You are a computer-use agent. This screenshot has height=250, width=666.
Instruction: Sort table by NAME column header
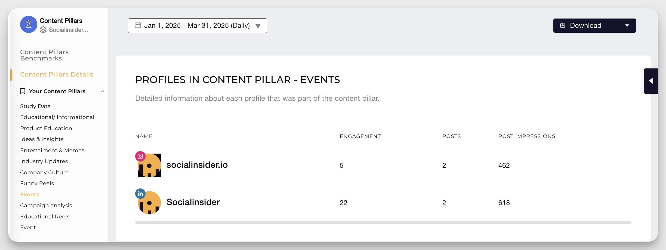(144, 136)
